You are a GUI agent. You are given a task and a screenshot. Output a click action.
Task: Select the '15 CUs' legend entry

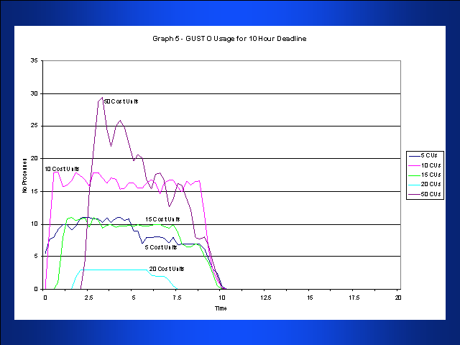pos(429,175)
